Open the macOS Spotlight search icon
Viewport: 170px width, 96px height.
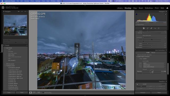145,1
